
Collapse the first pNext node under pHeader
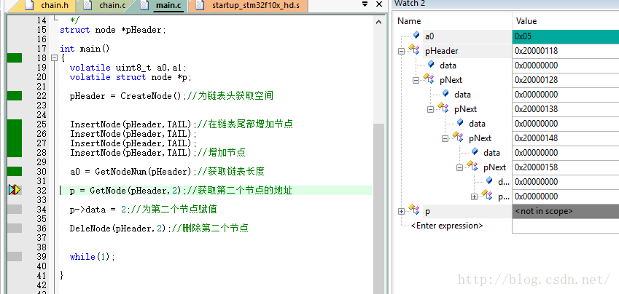pos(416,80)
